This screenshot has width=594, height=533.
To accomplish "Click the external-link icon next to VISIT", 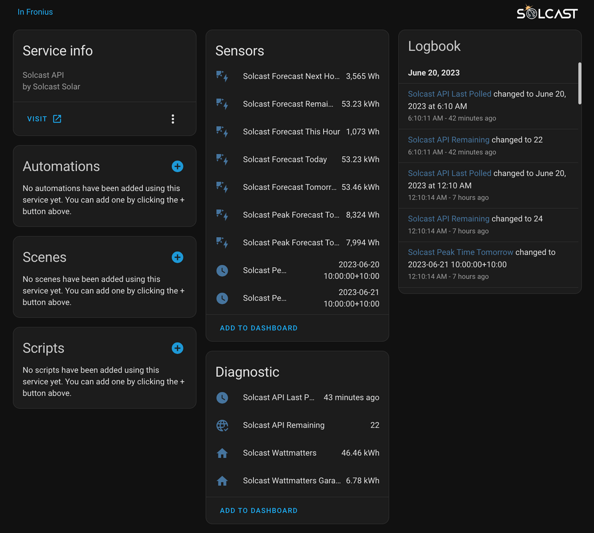I will click(57, 119).
